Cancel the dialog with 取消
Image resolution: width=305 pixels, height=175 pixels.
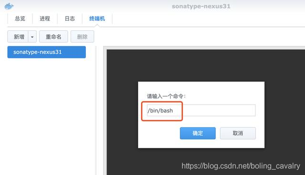[x=238, y=133]
